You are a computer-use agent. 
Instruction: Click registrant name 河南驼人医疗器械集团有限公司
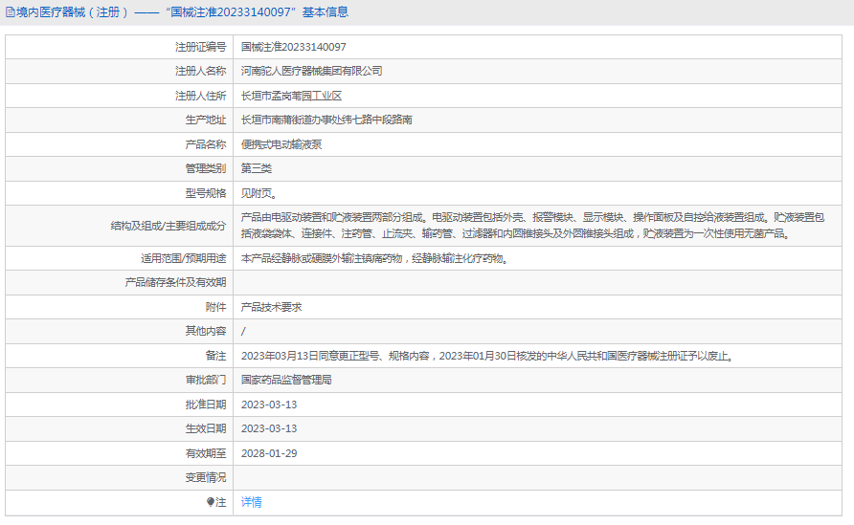click(311, 72)
